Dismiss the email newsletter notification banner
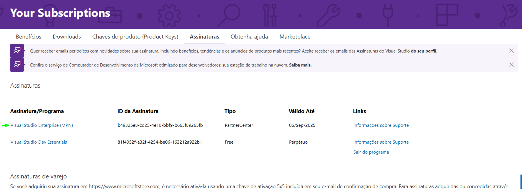This screenshot has height=189, width=522. coord(511,51)
